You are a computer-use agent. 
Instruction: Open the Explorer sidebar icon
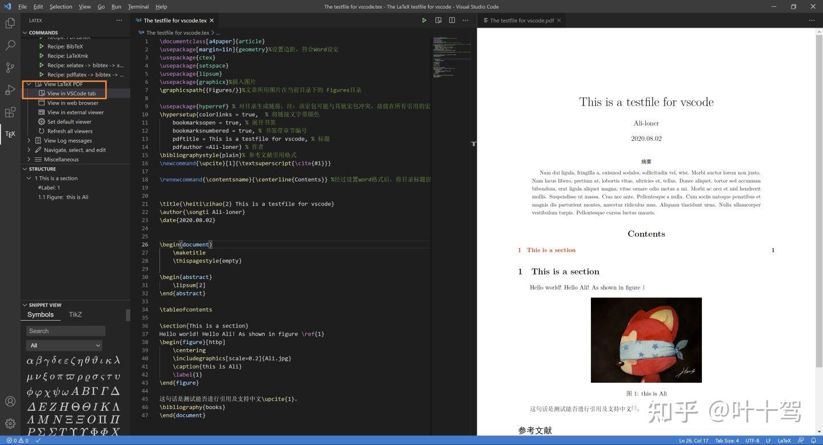[9, 23]
